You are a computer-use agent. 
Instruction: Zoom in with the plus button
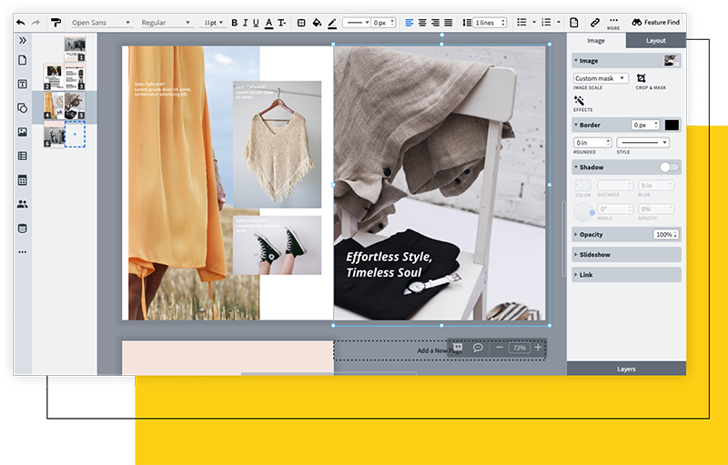538,348
